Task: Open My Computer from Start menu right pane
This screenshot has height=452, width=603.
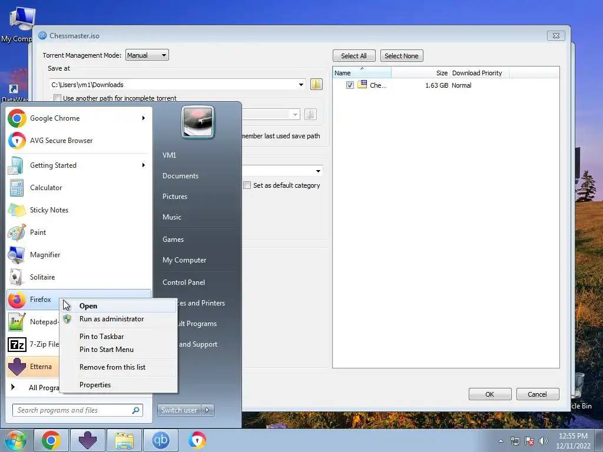Action: coord(184,260)
